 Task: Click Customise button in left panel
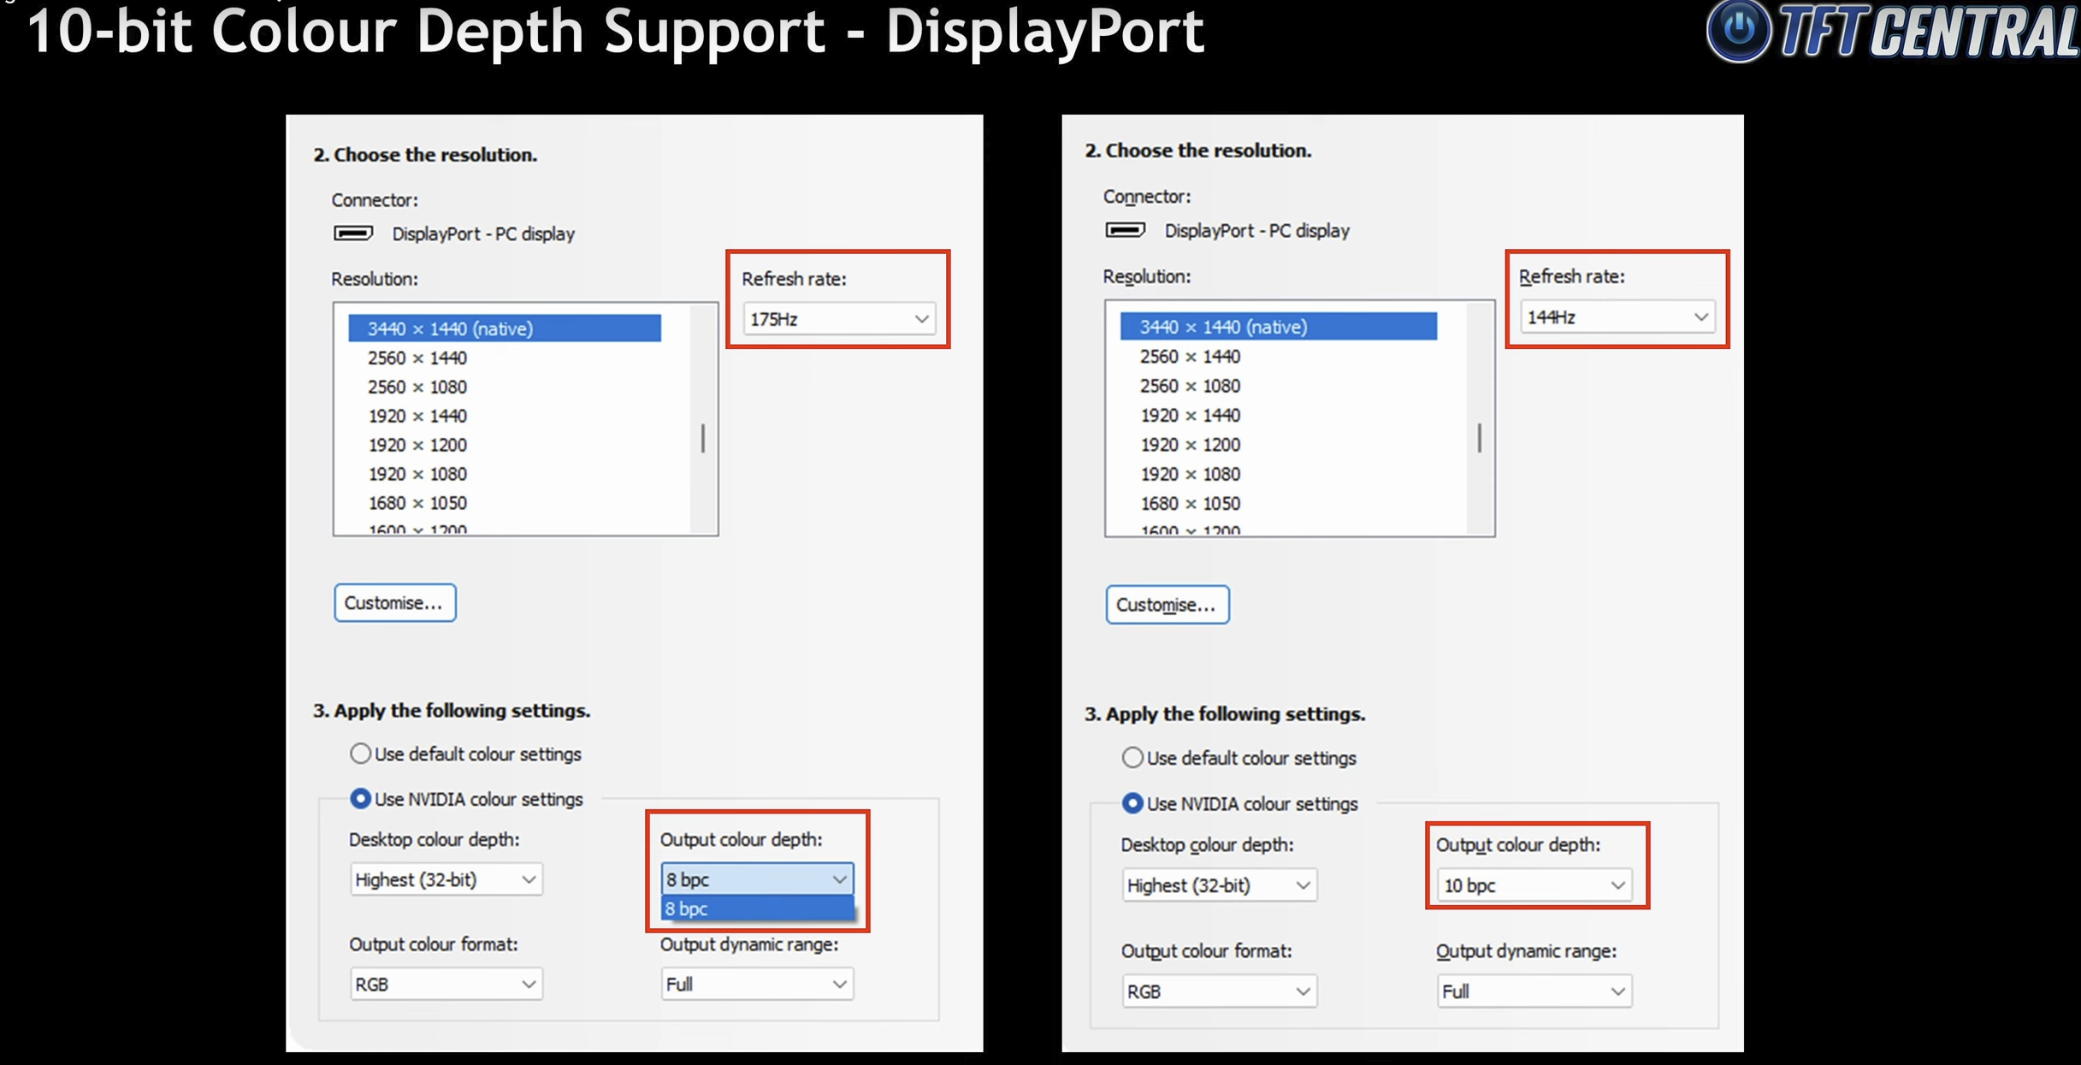coord(395,603)
